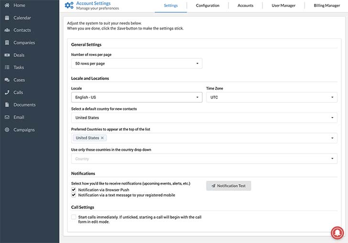This screenshot has width=348, height=243.
Task: Remove United States tag from preferred countries
Action: tap(102, 138)
